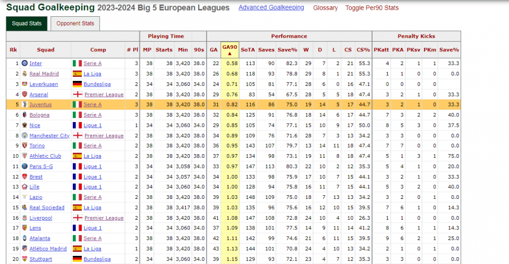Click the Manchester City club crest icon
This screenshot has width=509, height=264.
click(x=24, y=136)
